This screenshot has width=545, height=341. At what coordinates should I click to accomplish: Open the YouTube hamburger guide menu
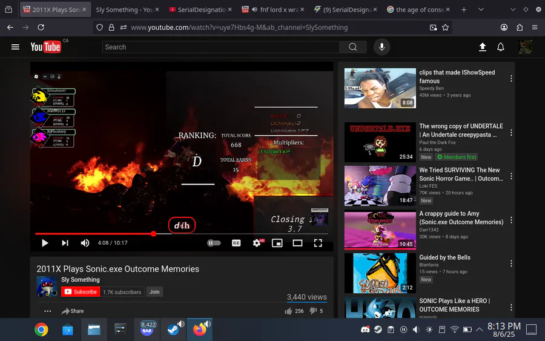(15, 47)
